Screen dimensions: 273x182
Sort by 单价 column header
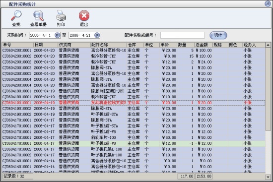[168, 45]
